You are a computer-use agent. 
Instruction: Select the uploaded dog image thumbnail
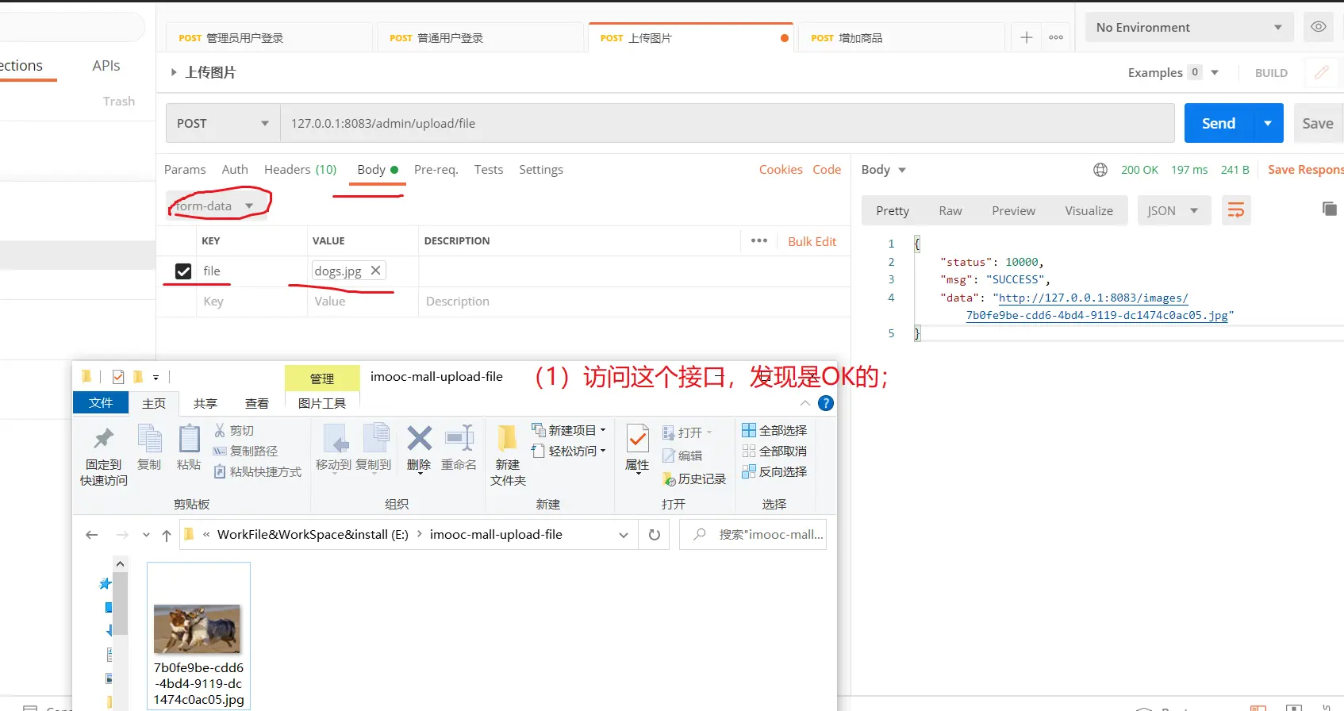click(198, 628)
